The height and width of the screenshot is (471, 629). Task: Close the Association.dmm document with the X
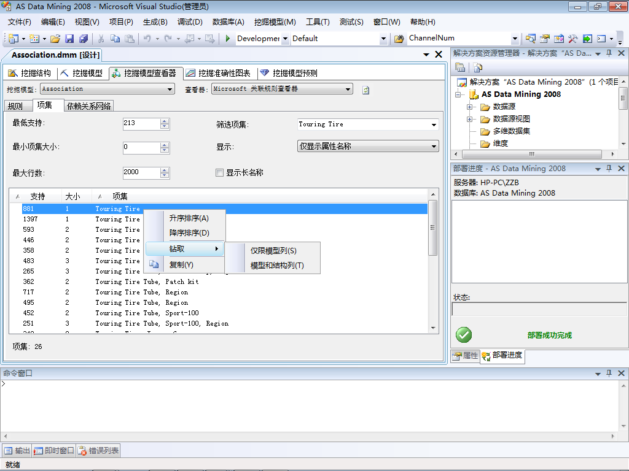pyautogui.click(x=439, y=55)
